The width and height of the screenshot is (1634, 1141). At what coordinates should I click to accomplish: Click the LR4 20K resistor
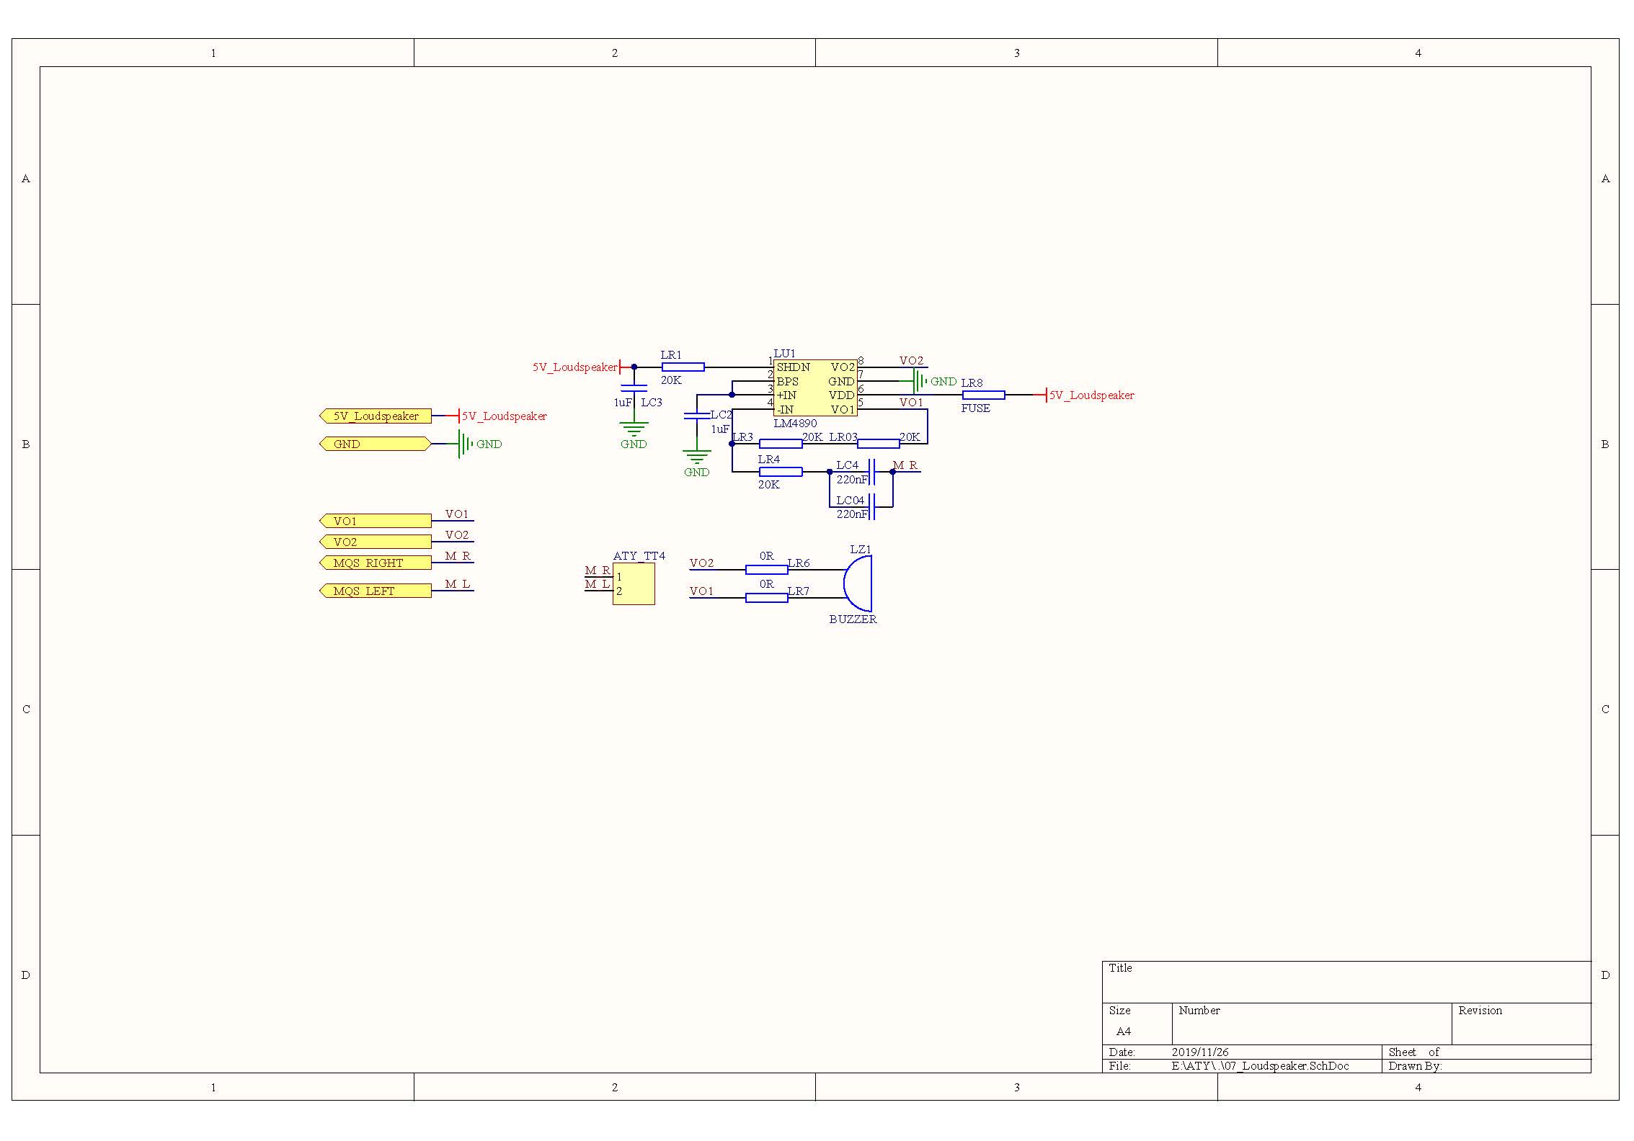(781, 472)
